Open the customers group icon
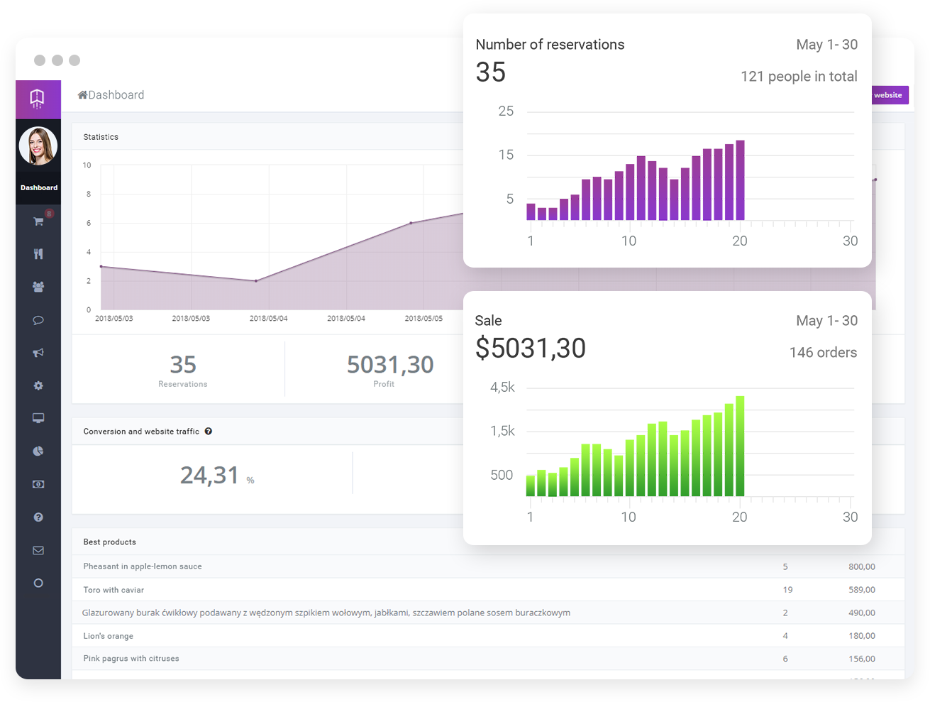Viewport: 930px width, 702px height. tap(38, 287)
